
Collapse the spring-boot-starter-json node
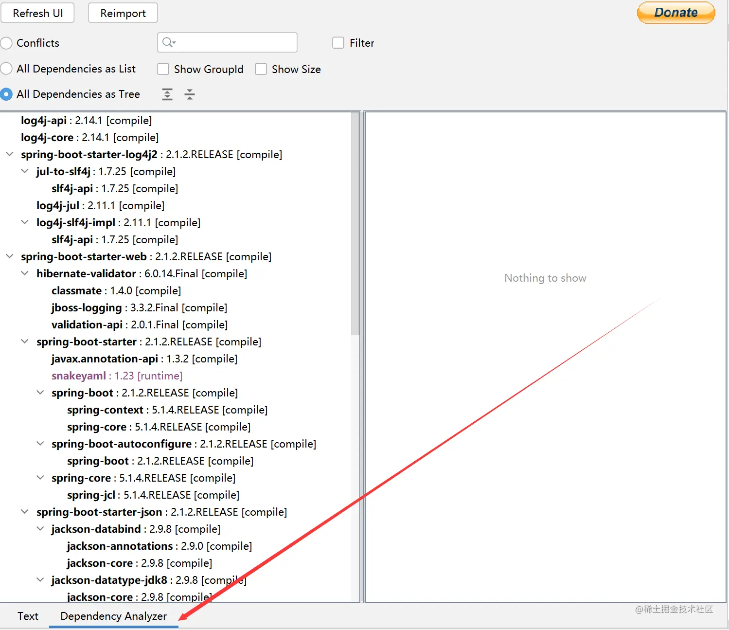(x=25, y=512)
